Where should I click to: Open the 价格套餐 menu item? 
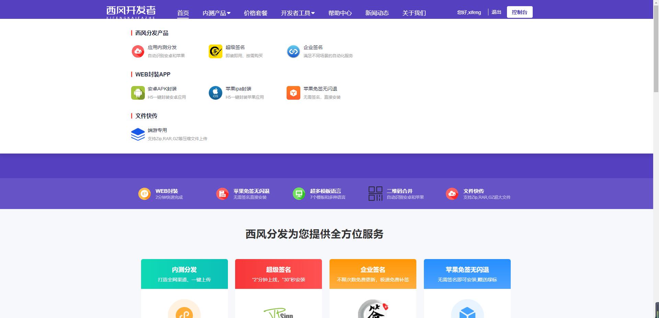point(255,13)
